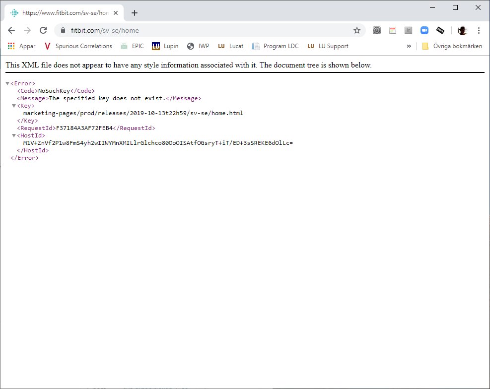
Task: Click the profile avatar in the toolbar
Action: coord(462,30)
